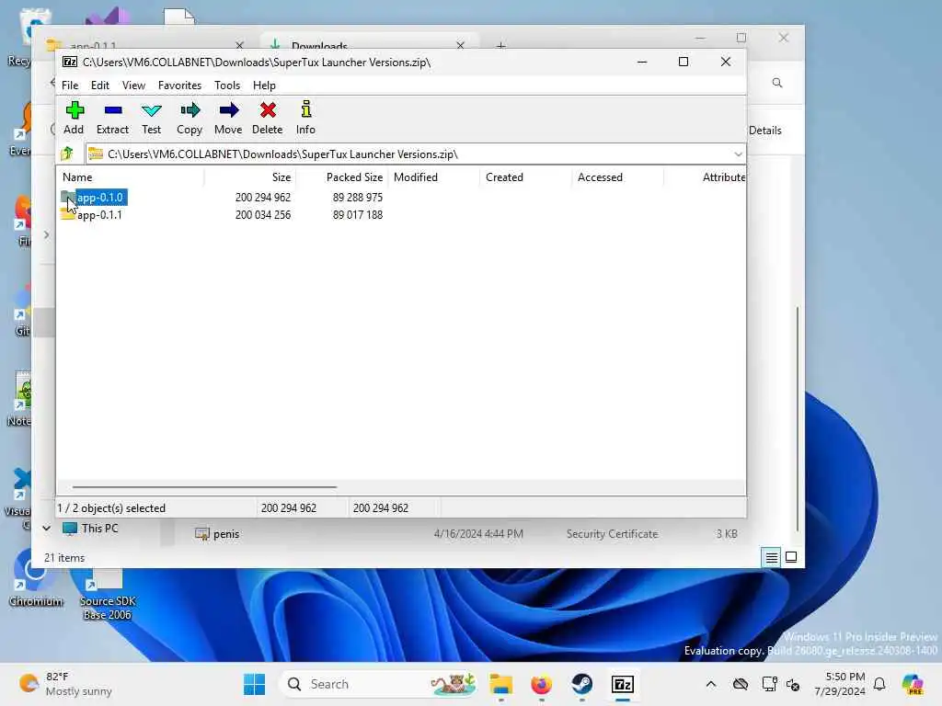Open the notifications bell
This screenshot has height=706, width=942.
click(879, 684)
